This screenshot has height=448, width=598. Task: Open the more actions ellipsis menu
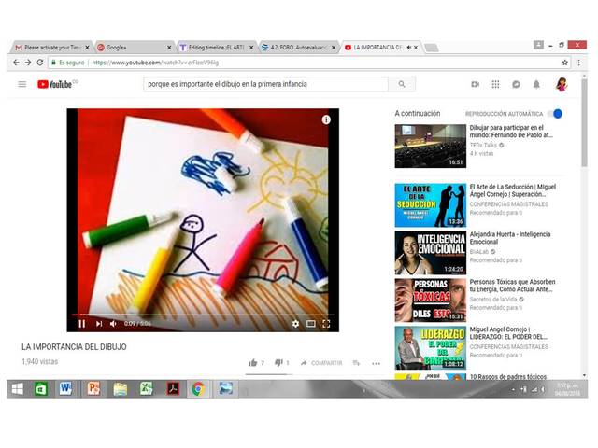coord(376,363)
